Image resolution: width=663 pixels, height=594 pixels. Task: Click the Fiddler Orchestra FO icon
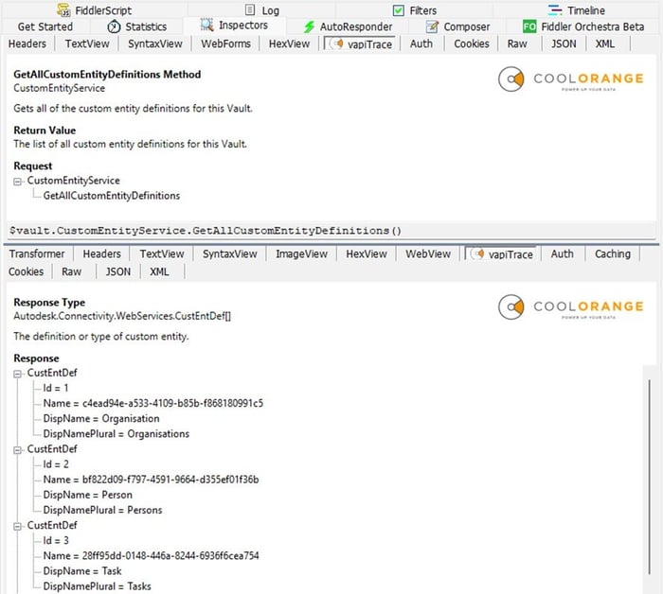[529, 26]
